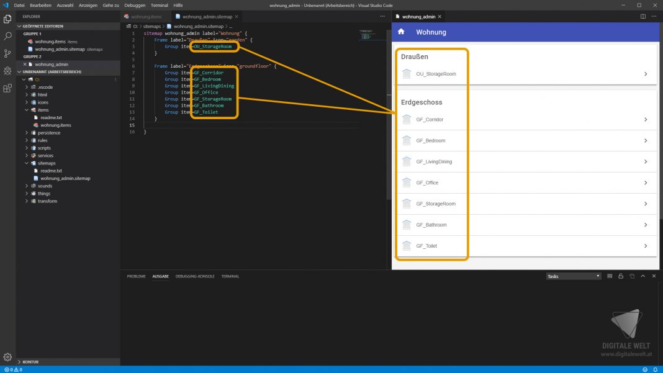Open the Terminal menu in menu bar
The image size is (663, 373).
tap(159, 4)
